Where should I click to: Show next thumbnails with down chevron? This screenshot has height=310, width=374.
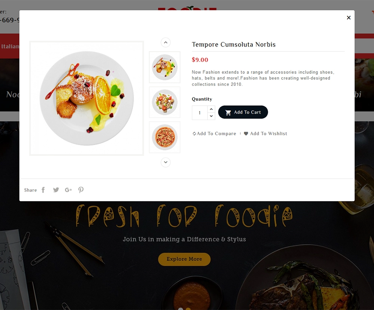coord(166,162)
